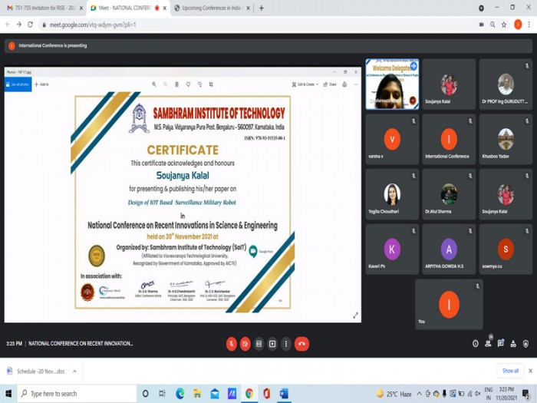The width and height of the screenshot is (537, 403).
Task: Select Khusboo Yadav's participant tile
Action: [x=506, y=140]
